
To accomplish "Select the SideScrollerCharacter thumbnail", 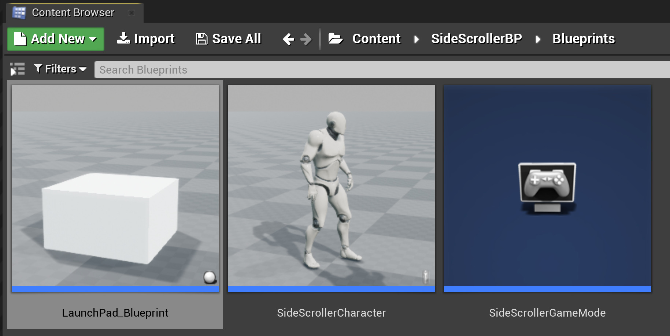I will pos(331,187).
